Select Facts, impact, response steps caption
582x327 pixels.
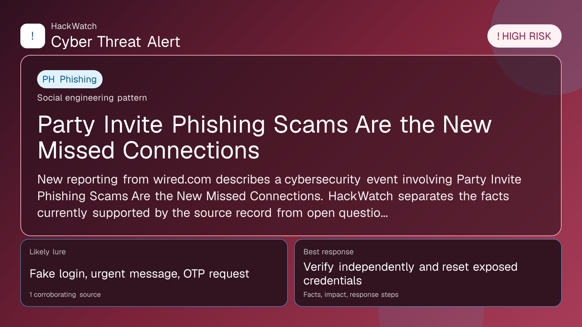pos(351,295)
